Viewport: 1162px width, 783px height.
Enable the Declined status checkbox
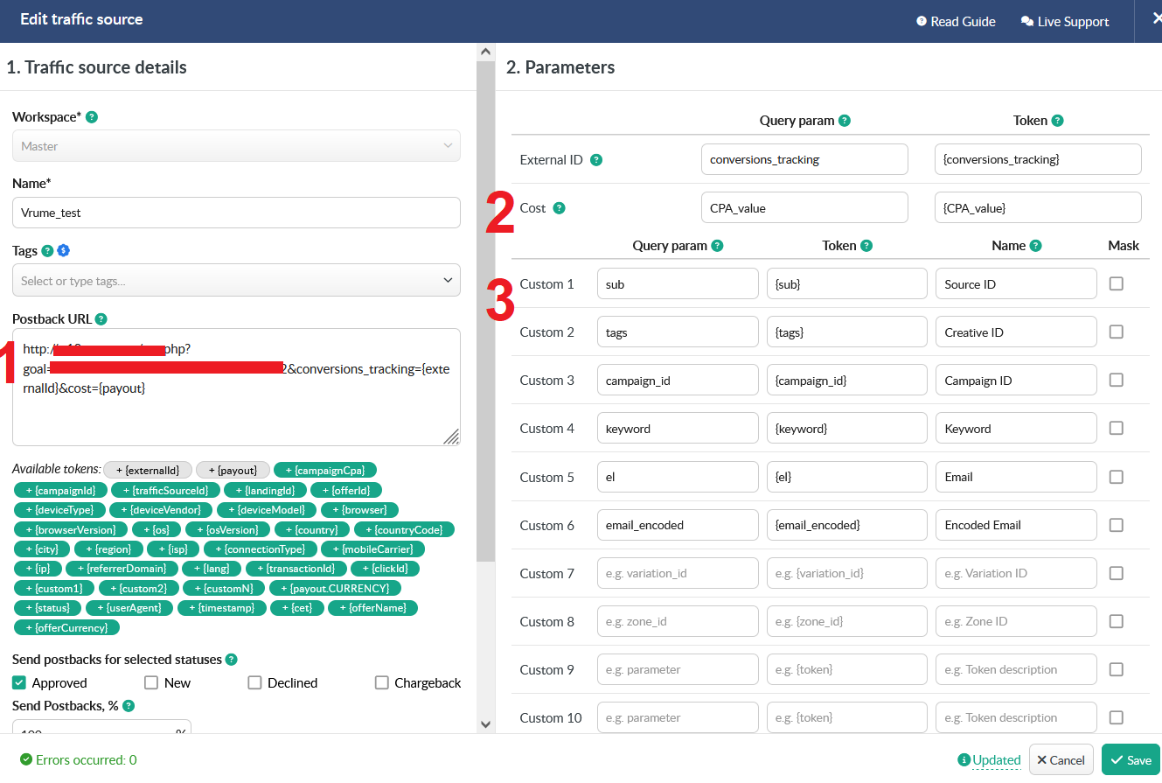[254, 682]
